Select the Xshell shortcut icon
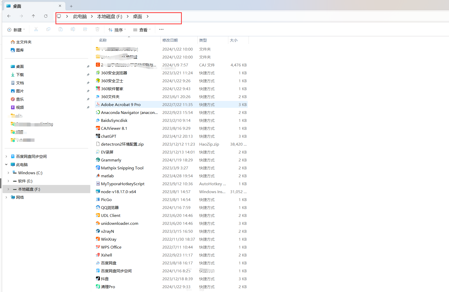Viewport: 449px width, 292px height. coord(98,255)
